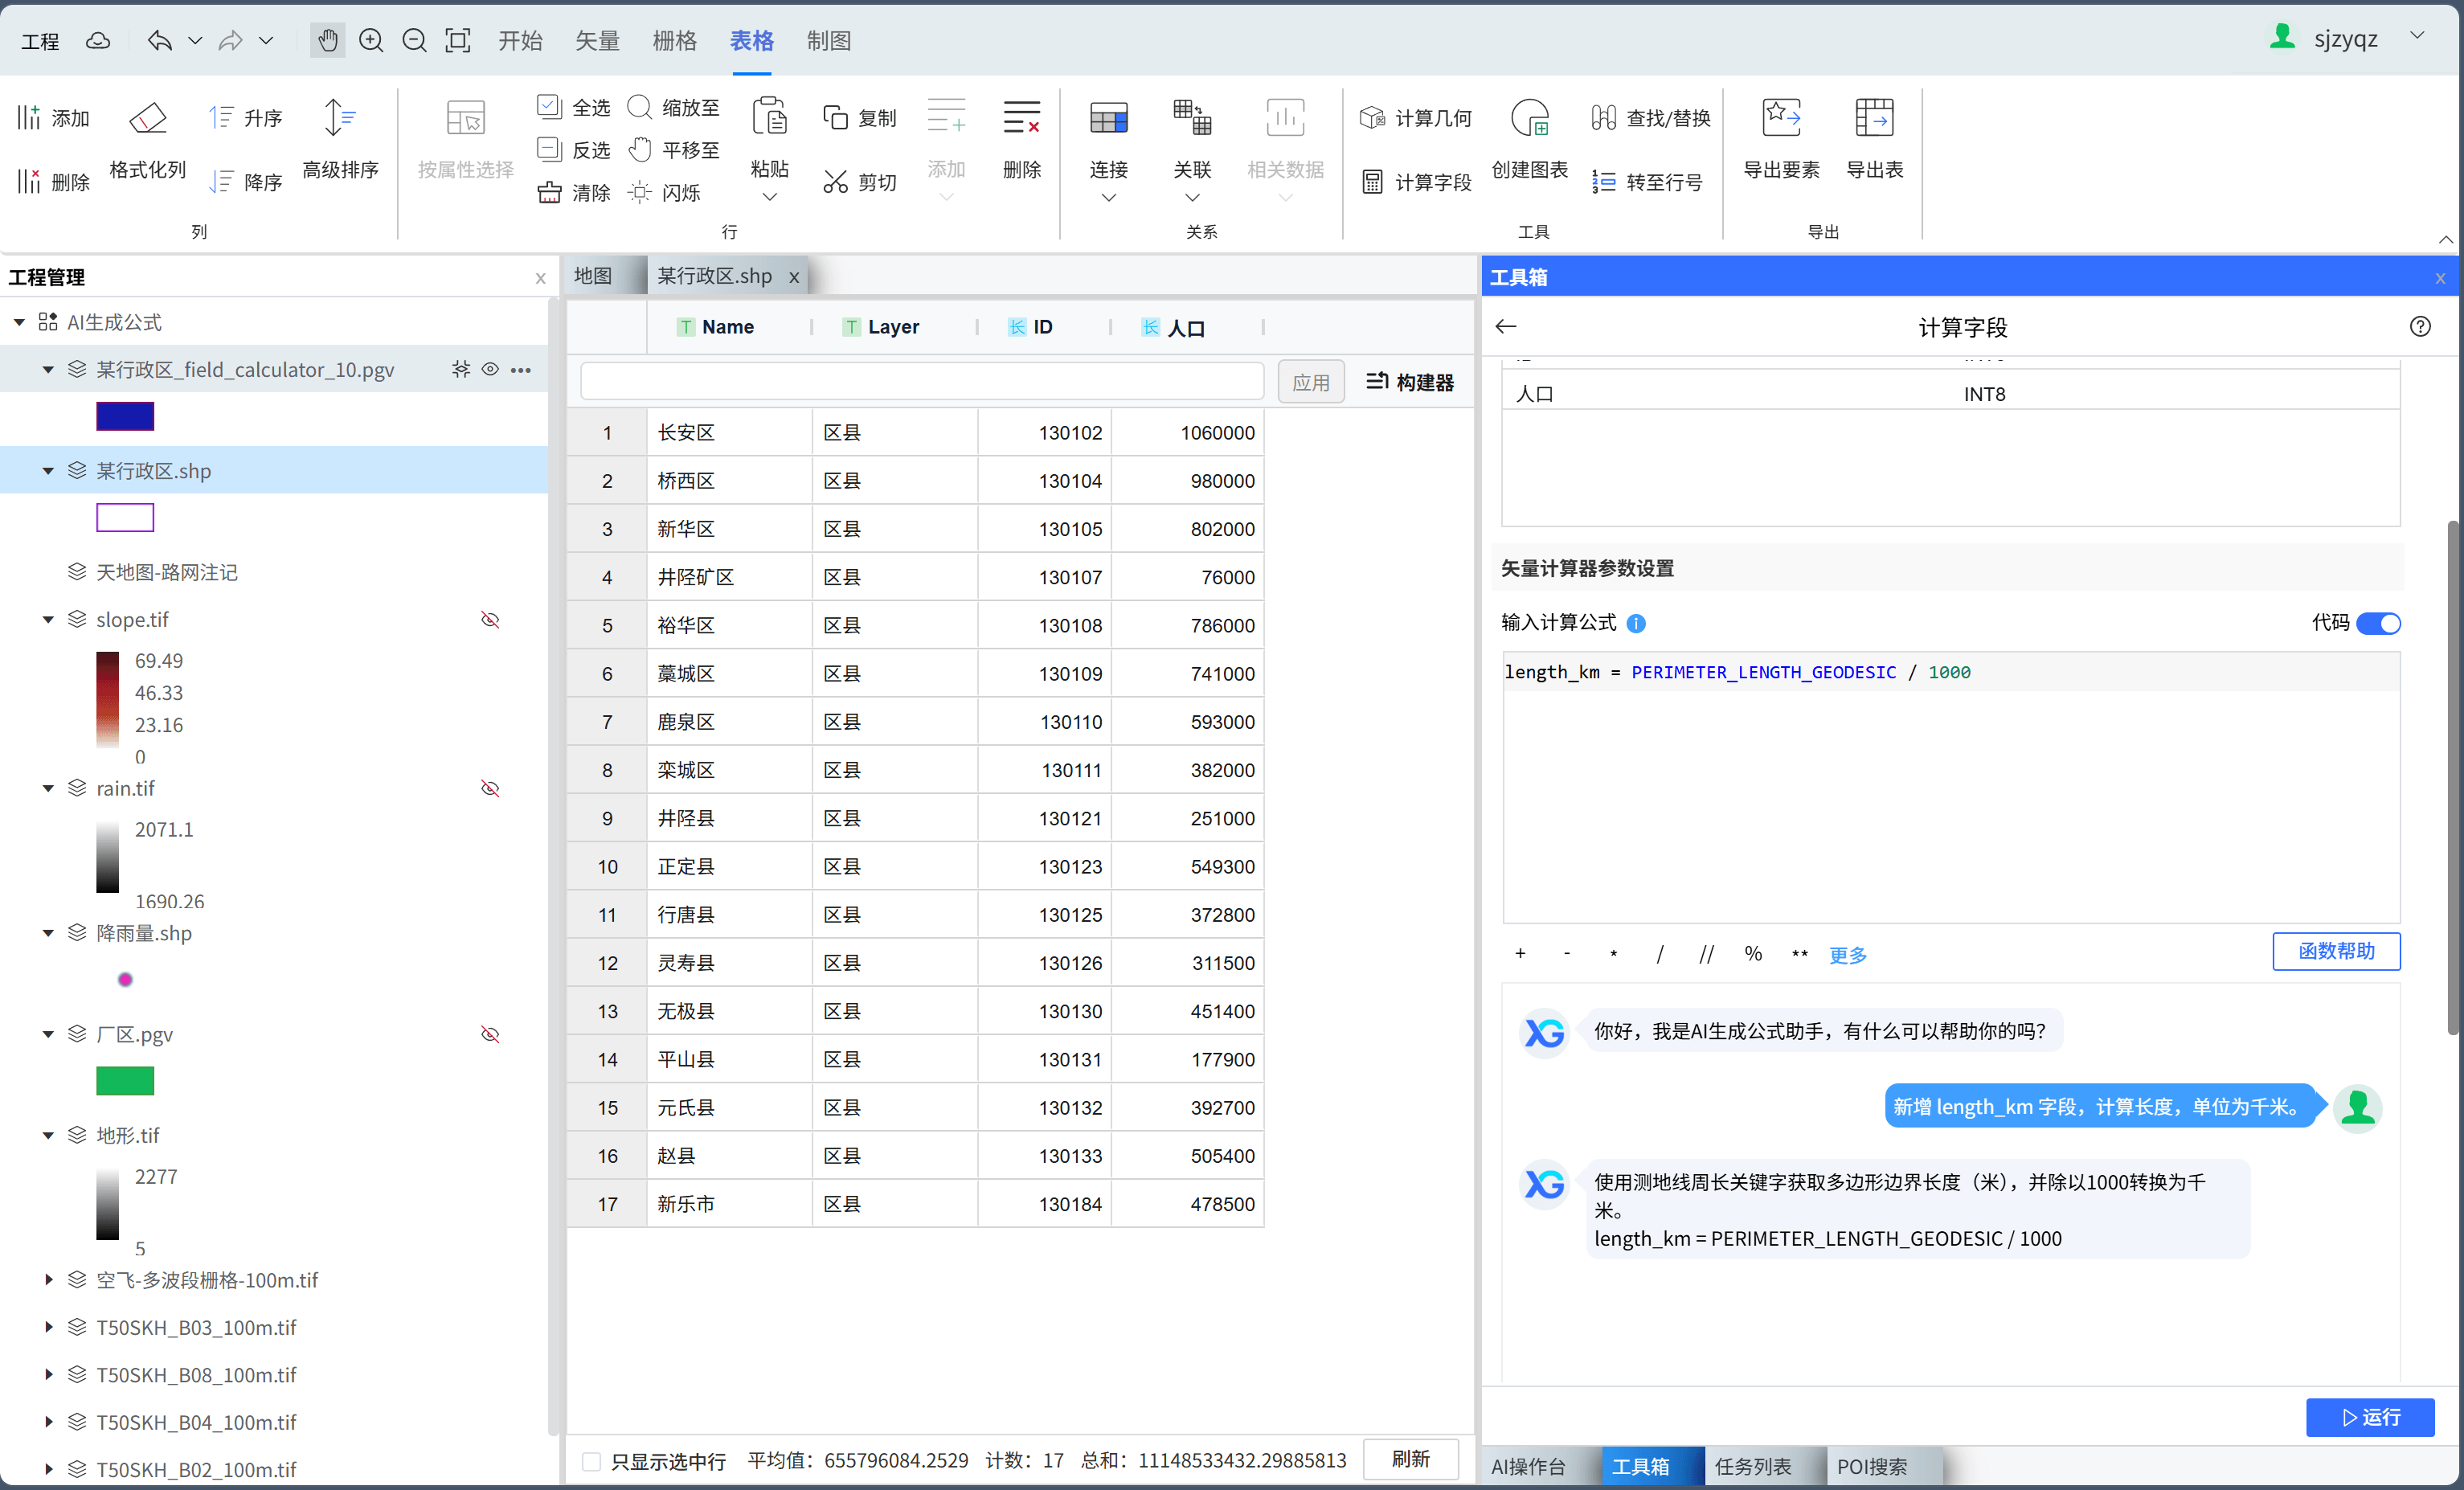Screen dimensions: 2464x1490
Task: Toggle visibility of rain.tif layer
Action: point(490,788)
